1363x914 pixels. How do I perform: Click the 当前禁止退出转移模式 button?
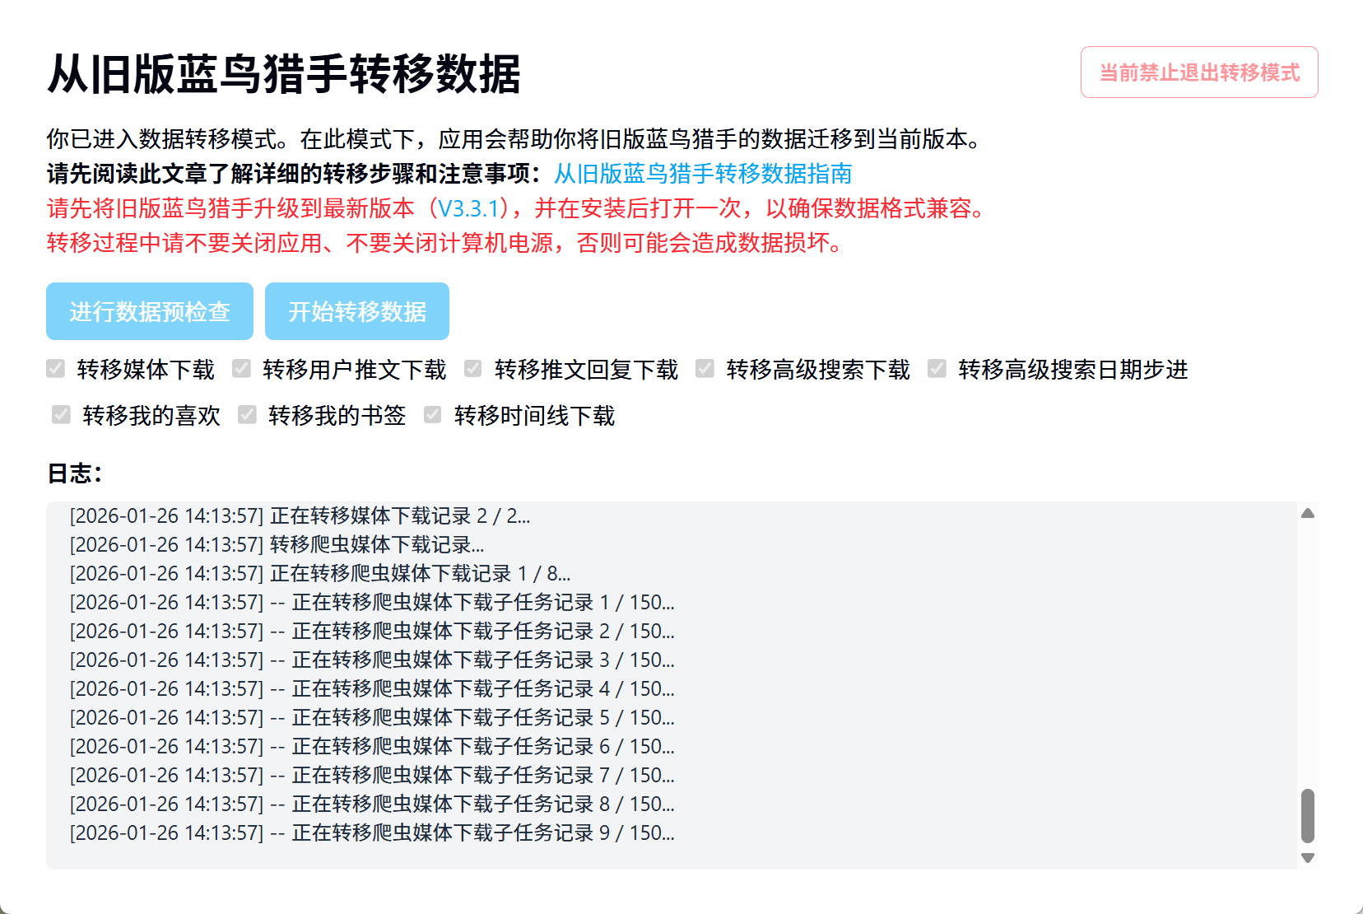1198,72
